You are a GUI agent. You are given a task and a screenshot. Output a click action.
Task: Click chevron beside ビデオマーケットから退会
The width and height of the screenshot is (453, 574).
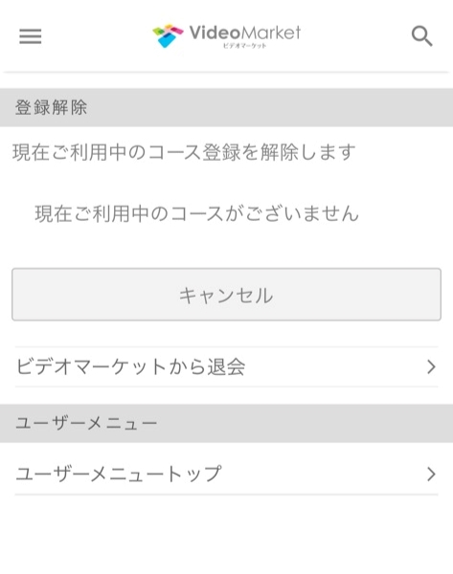click(431, 366)
